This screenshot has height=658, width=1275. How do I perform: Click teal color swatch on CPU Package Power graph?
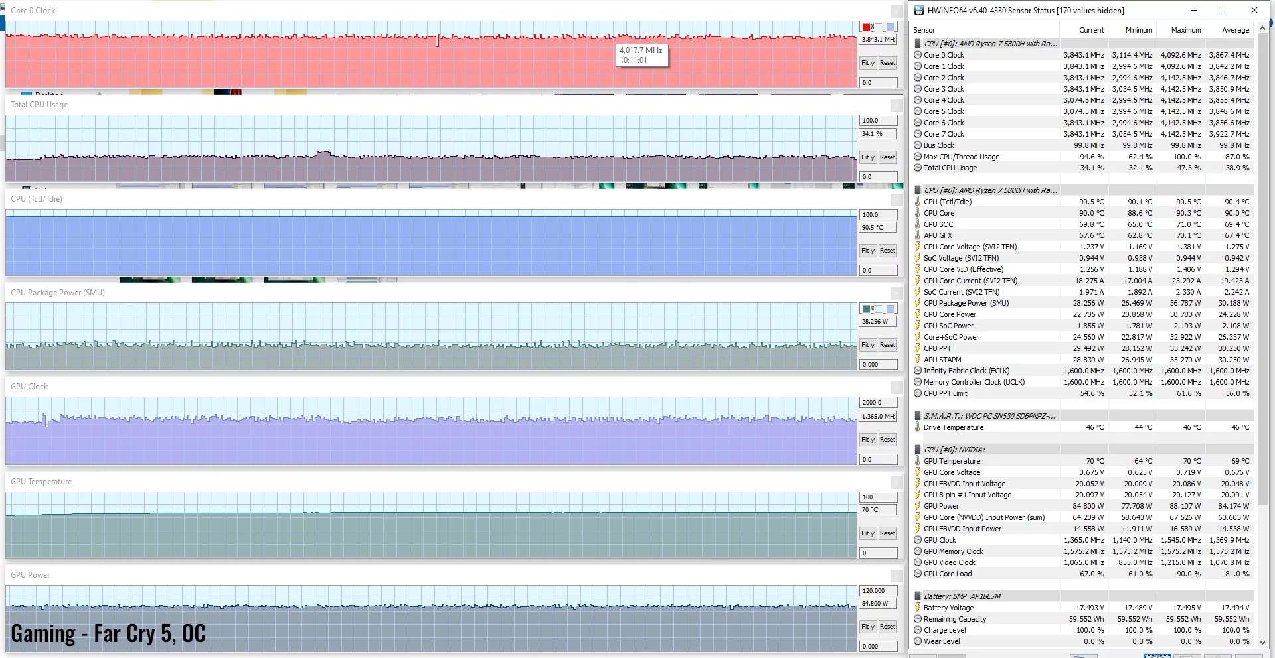point(867,309)
